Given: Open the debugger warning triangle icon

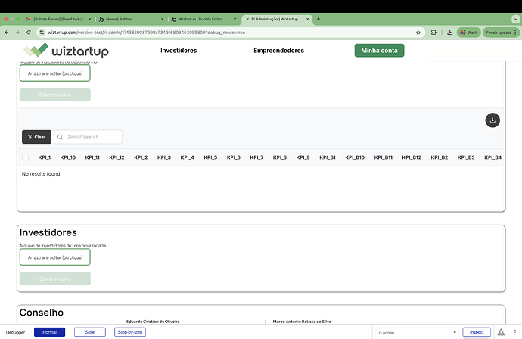Looking at the screenshot, I should click(501, 332).
